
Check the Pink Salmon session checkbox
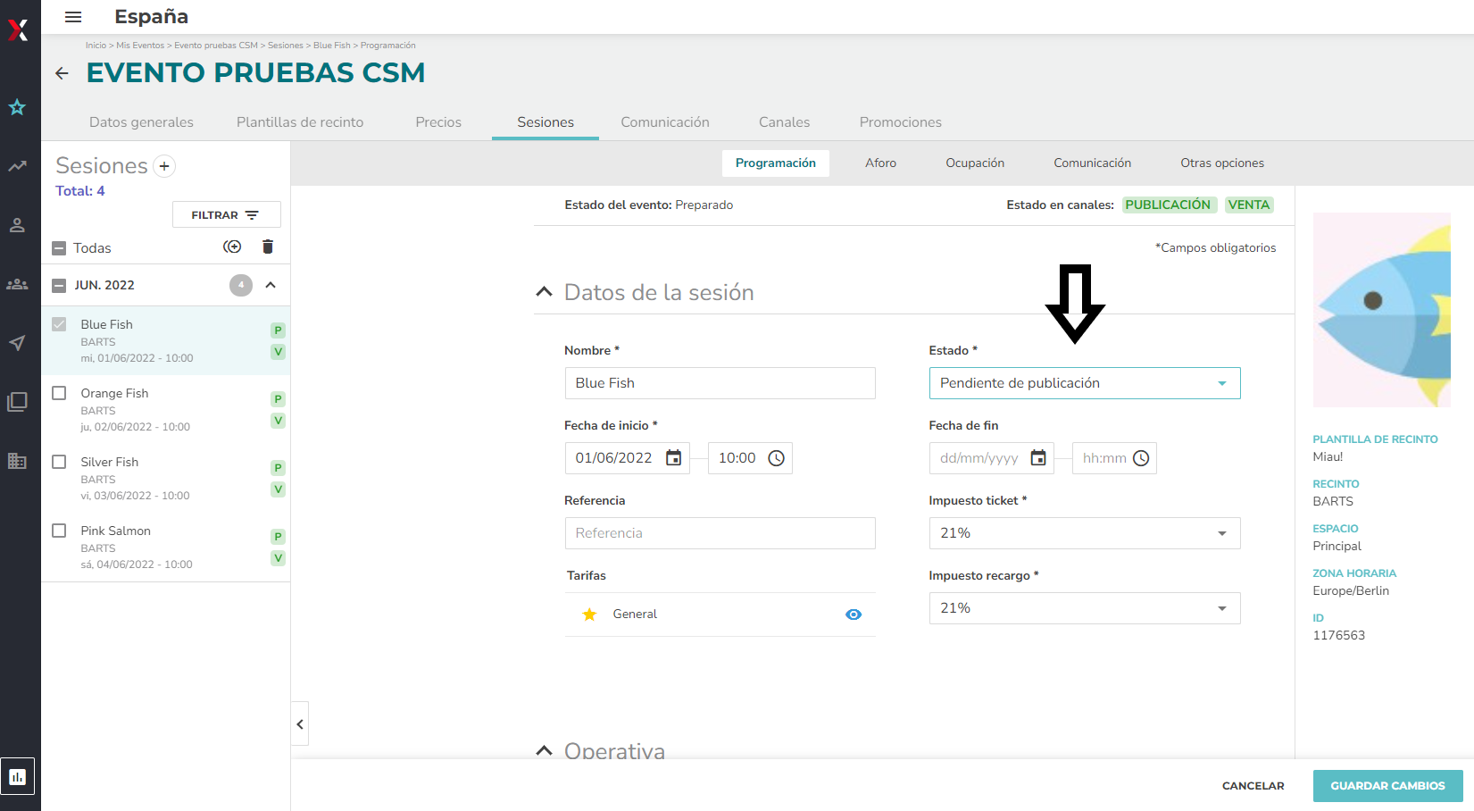click(x=59, y=531)
